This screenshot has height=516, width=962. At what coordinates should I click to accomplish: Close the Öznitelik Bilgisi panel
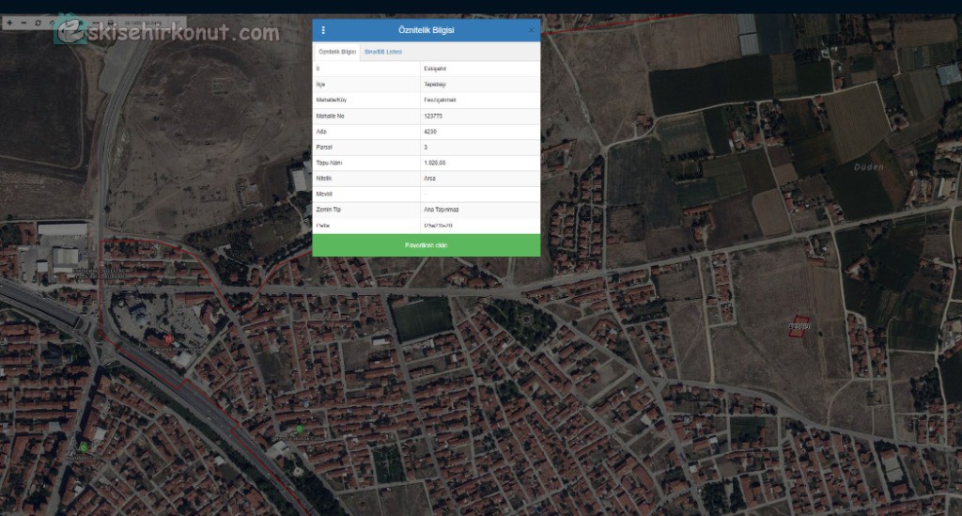point(532,30)
